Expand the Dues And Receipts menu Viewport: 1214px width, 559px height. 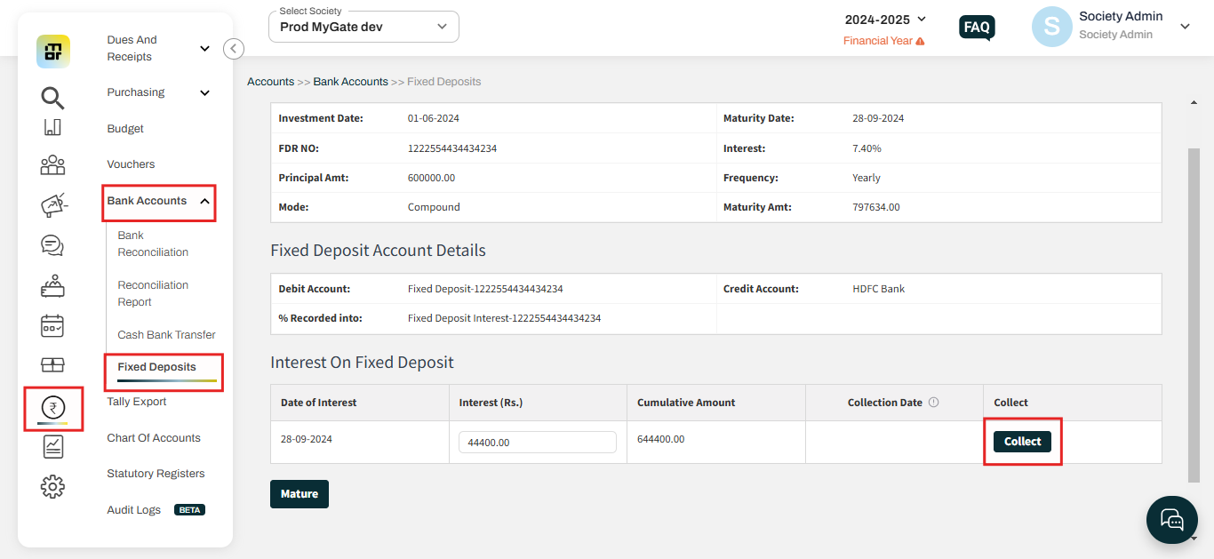click(158, 48)
